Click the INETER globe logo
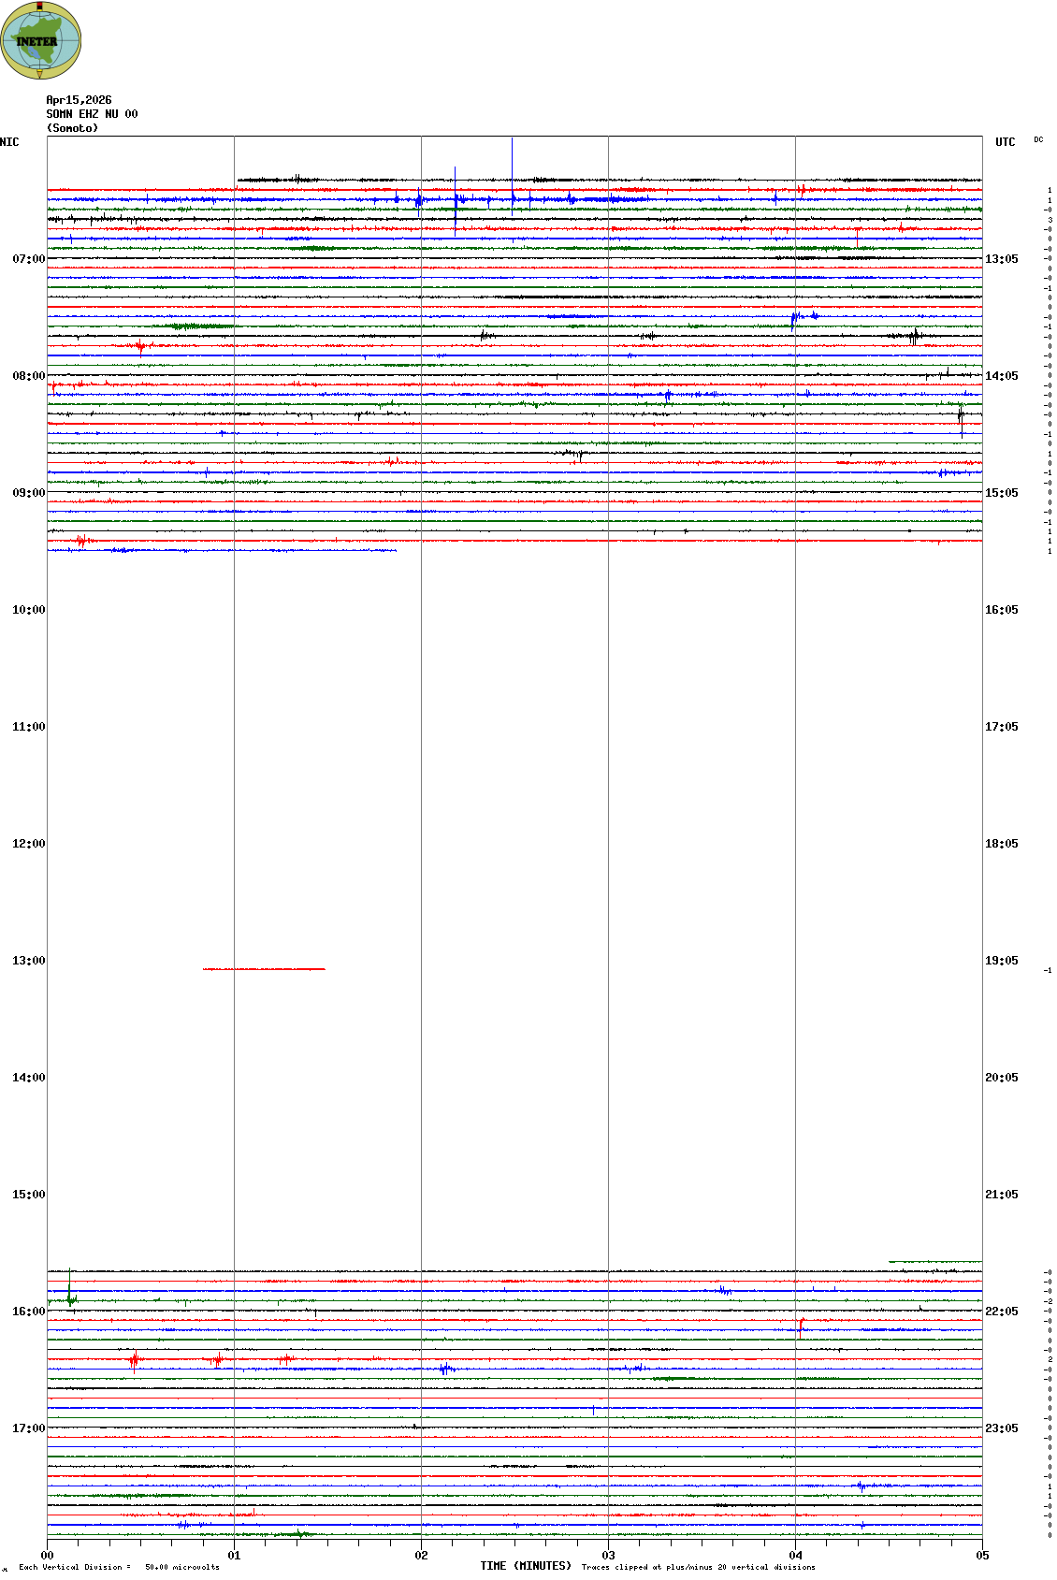1057x1580 pixels. 40,40
